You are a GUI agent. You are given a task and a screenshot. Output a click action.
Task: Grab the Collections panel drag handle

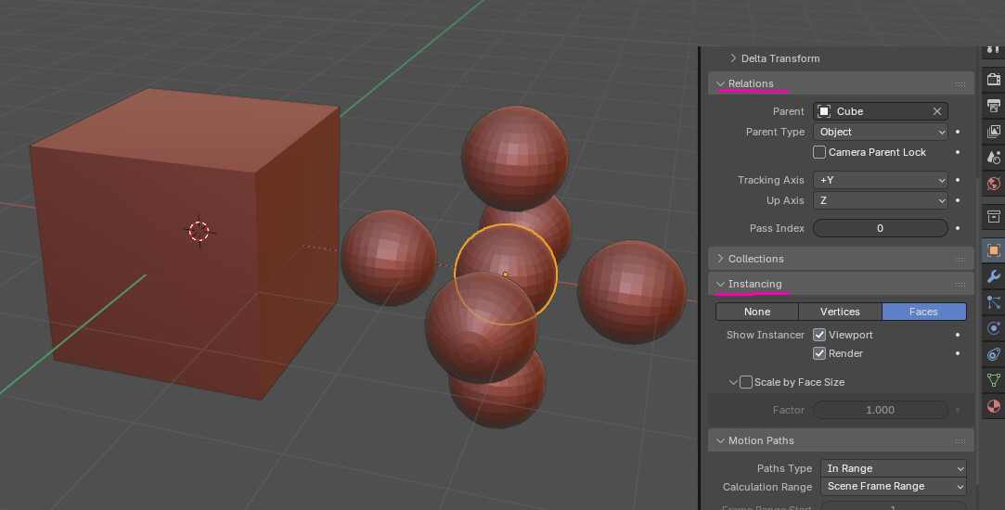[x=960, y=259]
